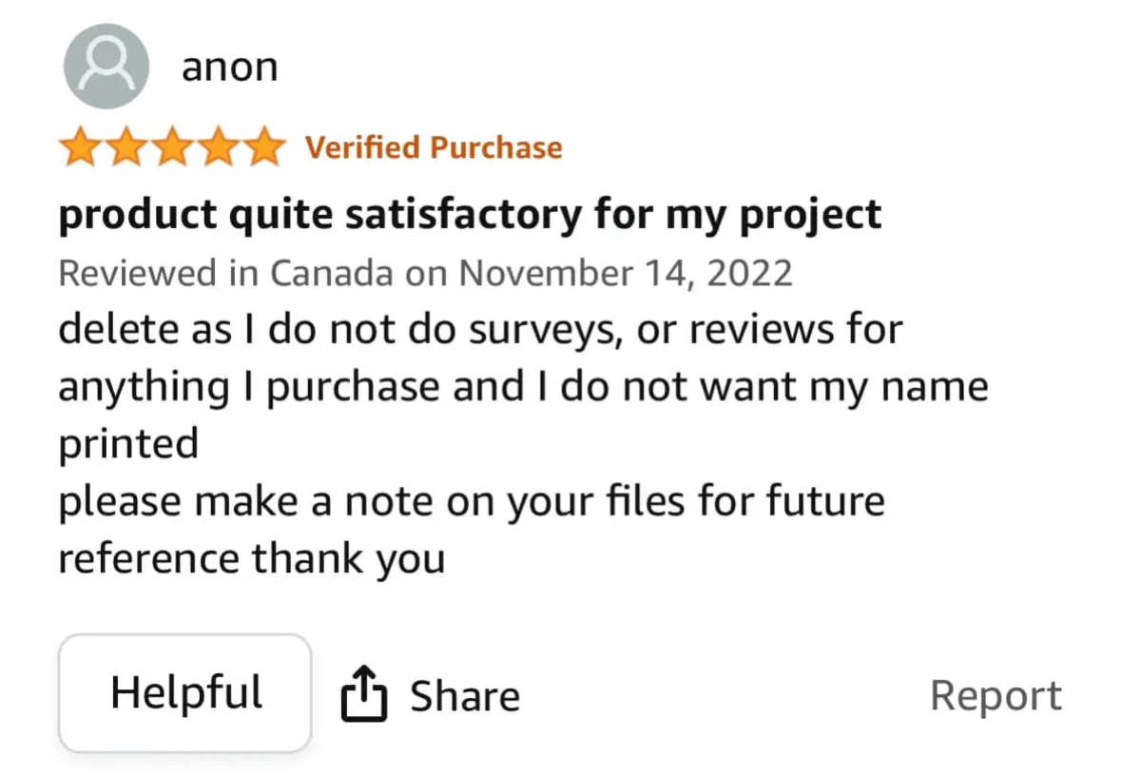The width and height of the screenshot is (1121, 776).
Task: Click the fifth orange rating star
Action: (x=264, y=146)
